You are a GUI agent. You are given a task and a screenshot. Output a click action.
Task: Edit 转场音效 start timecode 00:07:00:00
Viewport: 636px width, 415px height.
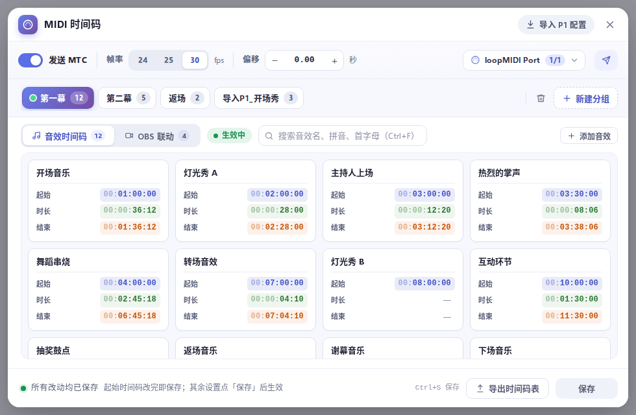click(x=278, y=283)
